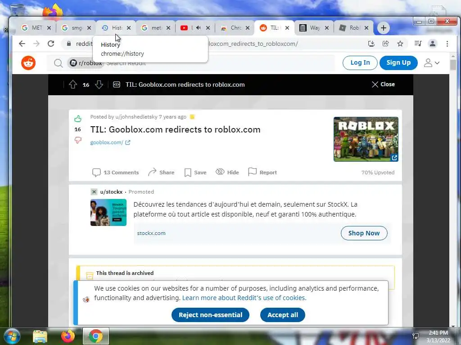Viewport: 461px width, 345px height.
Task: Mute the YouTube tab's speaker icon
Action: (199, 27)
